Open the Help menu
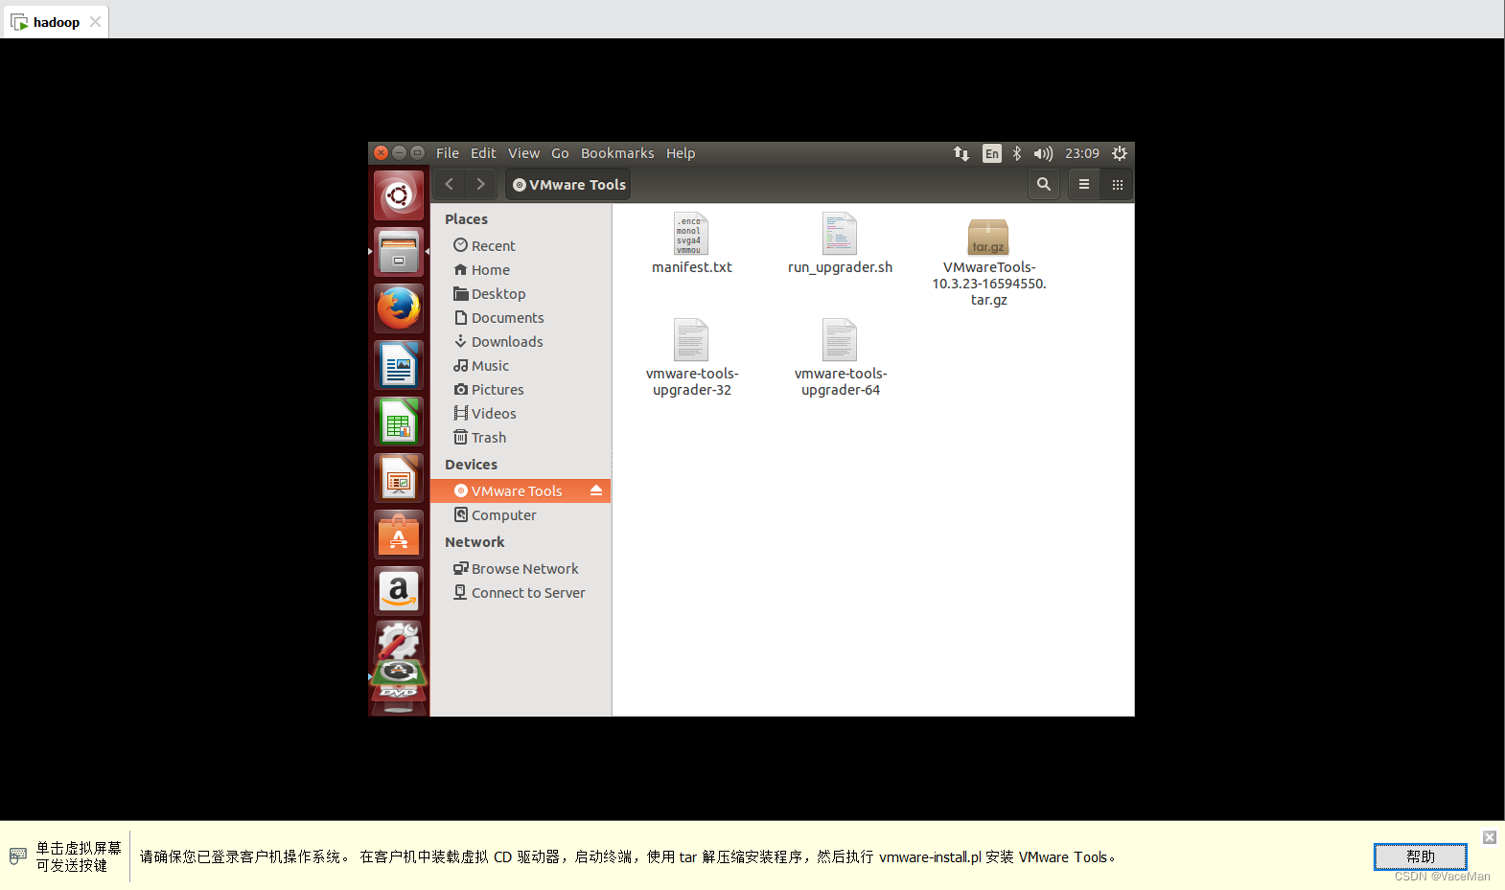 [x=681, y=153]
